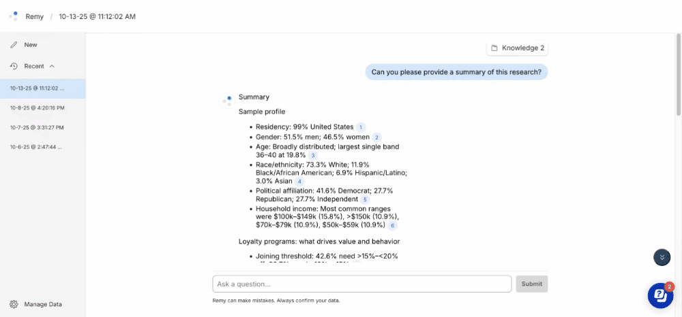Screen dimensions: 682x317
Task: Click the Remy avatar beside Summary
Action: [x=227, y=101]
